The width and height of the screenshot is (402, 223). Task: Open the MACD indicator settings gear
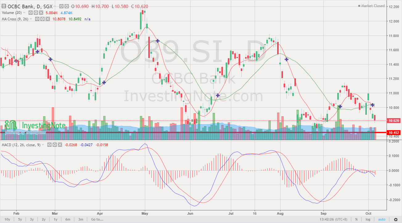tap(55, 145)
